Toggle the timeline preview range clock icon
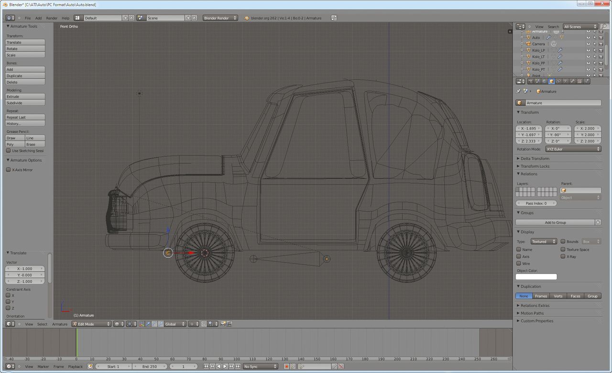Image resolution: width=612 pixels, height=373 pixels. click(x=90, y=366)
